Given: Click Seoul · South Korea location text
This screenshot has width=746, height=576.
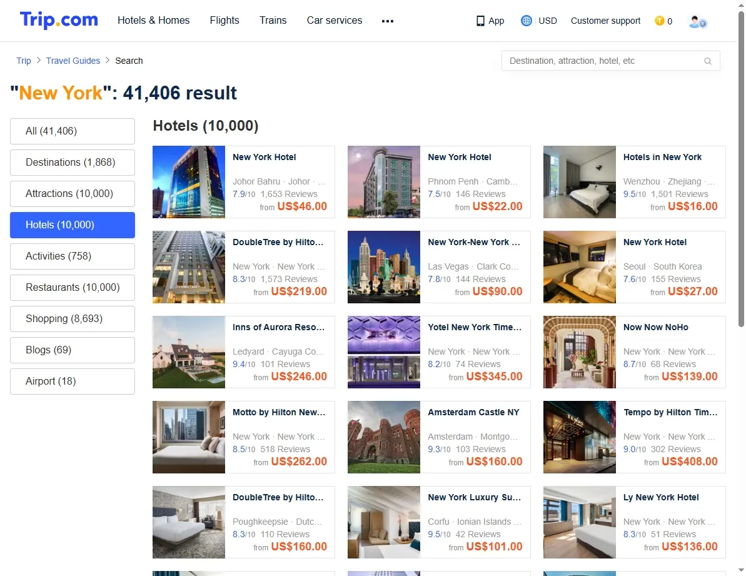Looking at the screenshot, I should click(662, 267).
